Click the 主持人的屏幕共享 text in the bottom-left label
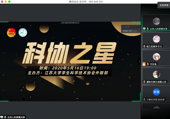Screen dimensions: 170x119 click(16, 117)
